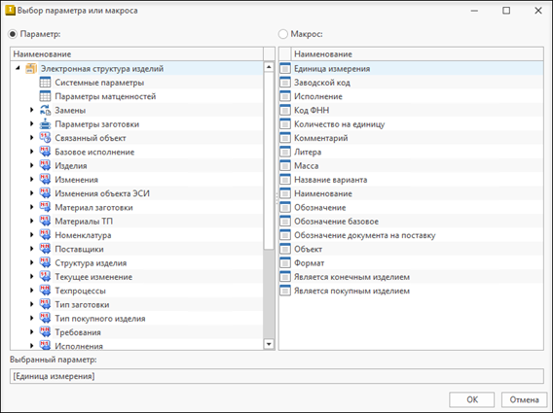Confirm selection with the OK button

[x=472, y=399]
